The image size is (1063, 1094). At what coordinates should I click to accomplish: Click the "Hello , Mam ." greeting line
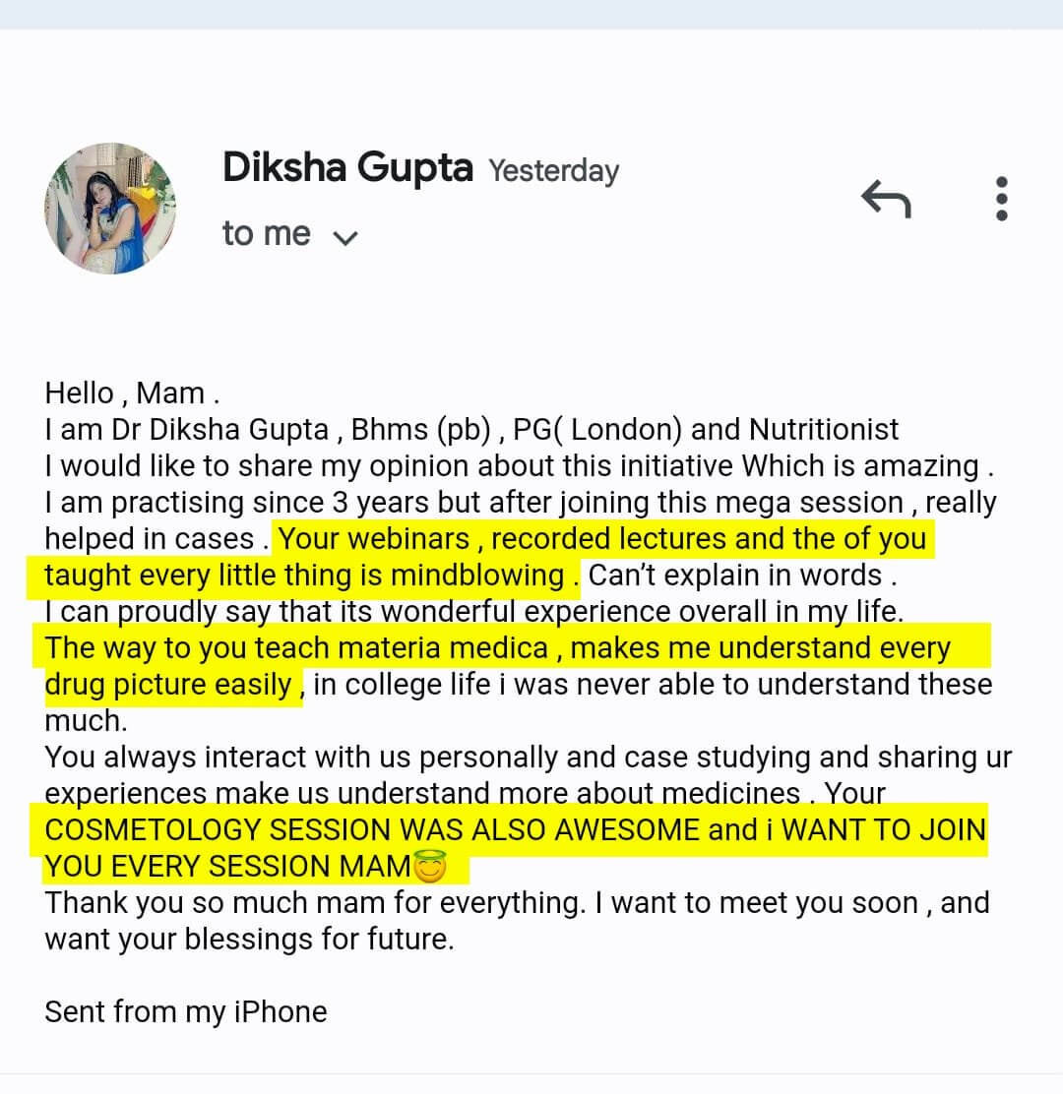(132, 394)
